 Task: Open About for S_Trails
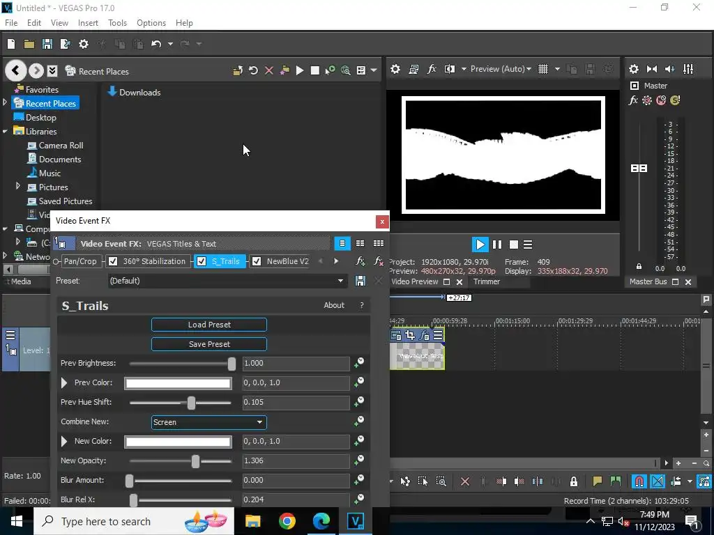pos(334,305)
